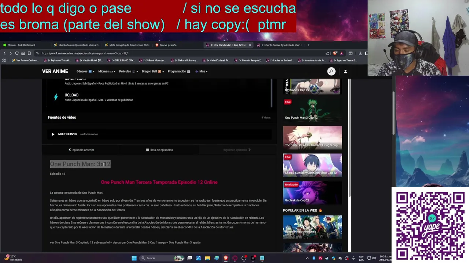Screen dimensions: 469x263
Task: Expand the Películas dropdown menu
Action: pos(128,72)
